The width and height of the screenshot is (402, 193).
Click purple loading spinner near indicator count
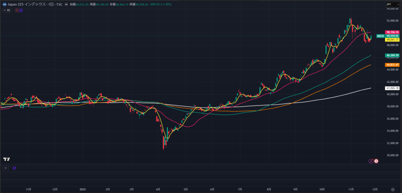(x=21, y=10)
